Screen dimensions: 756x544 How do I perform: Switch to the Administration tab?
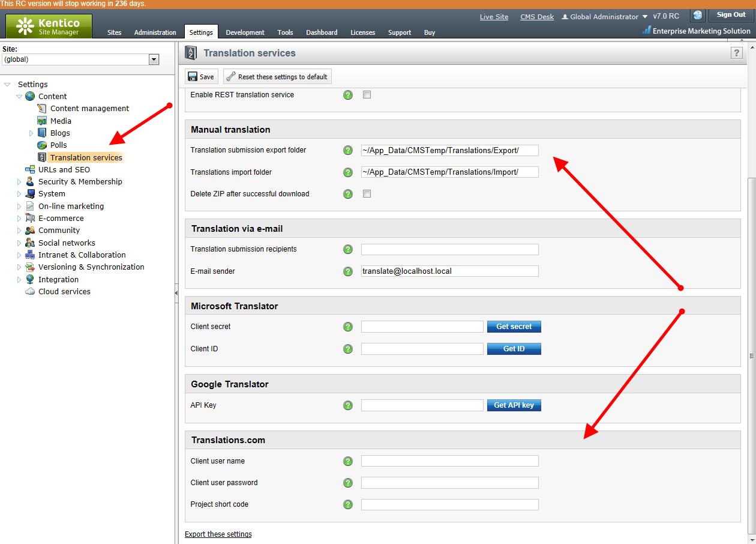pyautogui.click(x=155, y=32)
